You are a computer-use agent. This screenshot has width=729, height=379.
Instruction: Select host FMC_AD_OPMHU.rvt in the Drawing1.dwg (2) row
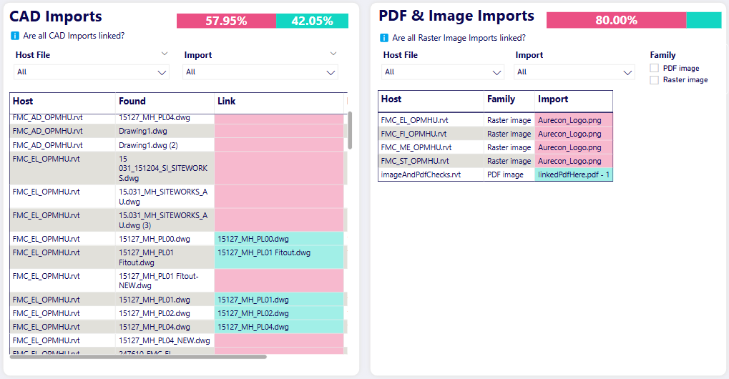(62, 145)
